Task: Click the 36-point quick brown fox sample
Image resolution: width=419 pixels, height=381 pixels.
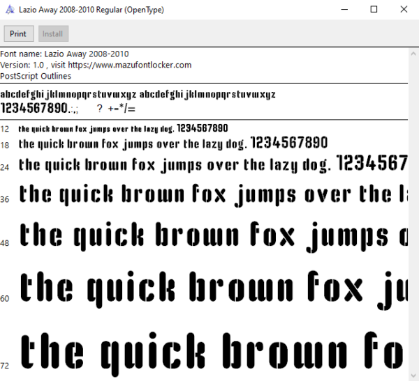Action: pyautogui.click(x=213, y=194)
